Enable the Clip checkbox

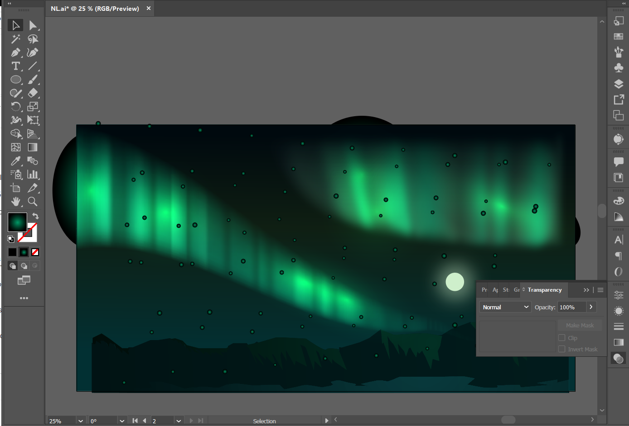point(562,338)
